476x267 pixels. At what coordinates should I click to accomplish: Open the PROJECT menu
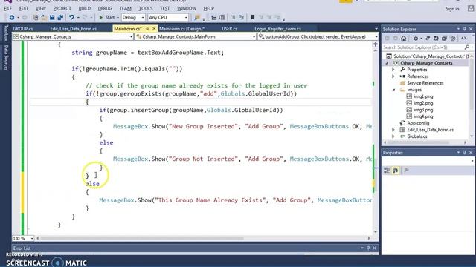tap(62, 8)
